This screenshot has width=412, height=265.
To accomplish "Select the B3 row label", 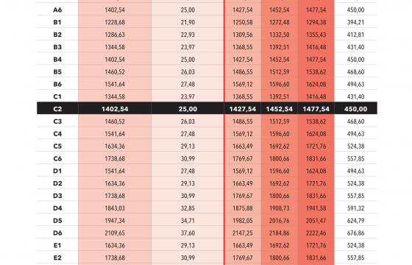I will coord(57,47).
